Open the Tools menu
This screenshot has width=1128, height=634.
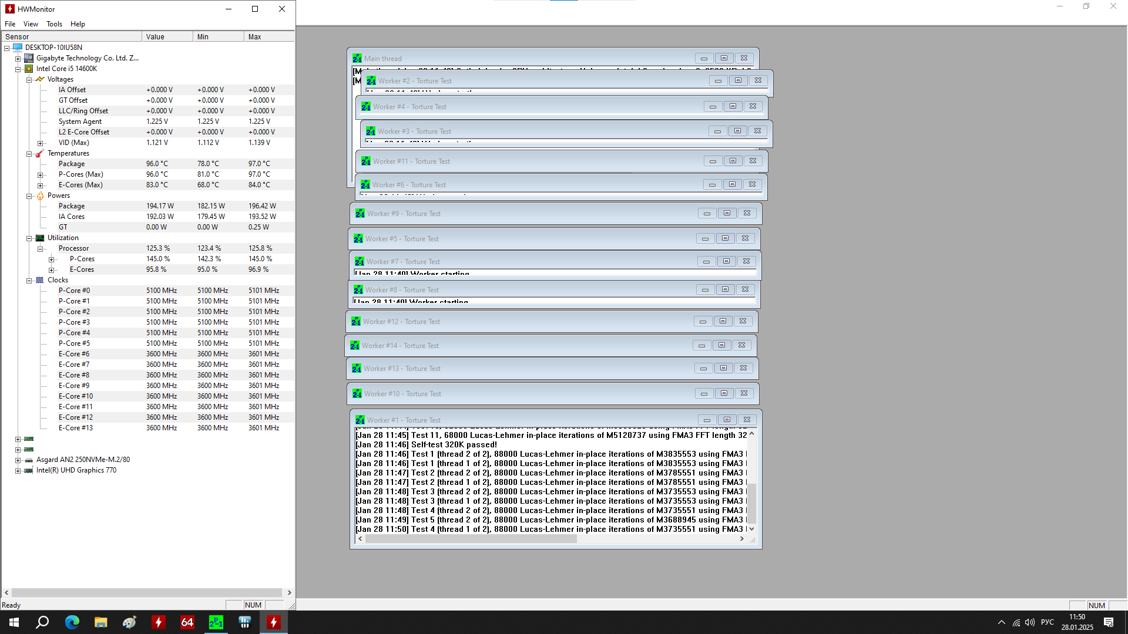(x=54, y=24)
